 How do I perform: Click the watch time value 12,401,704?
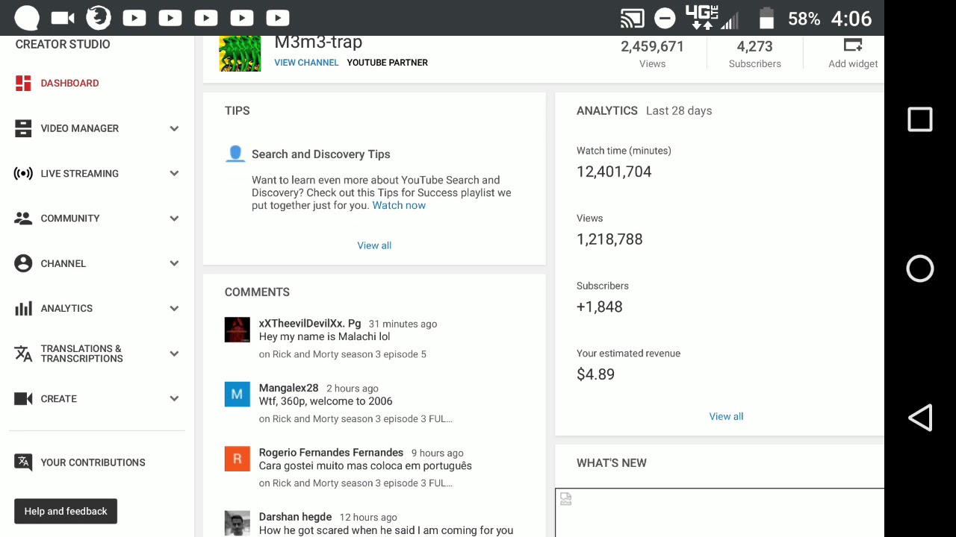pos(614,172)
